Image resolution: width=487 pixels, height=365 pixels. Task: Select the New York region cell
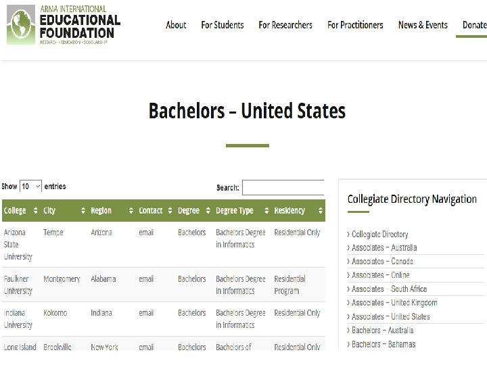click(x=104, y=347)
